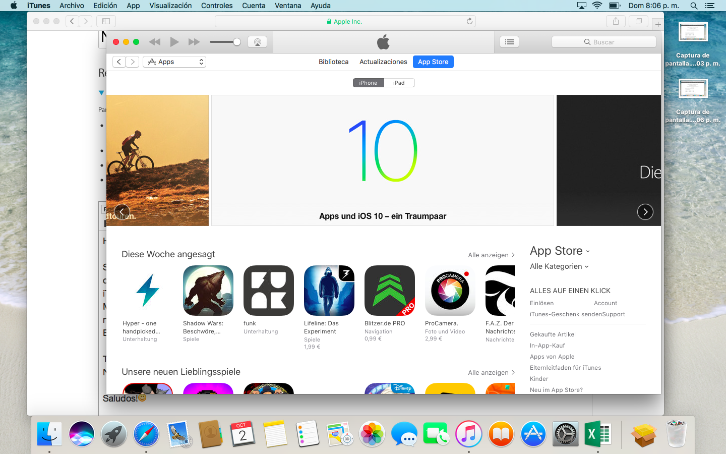Open the Kinder link

(539, 379)
